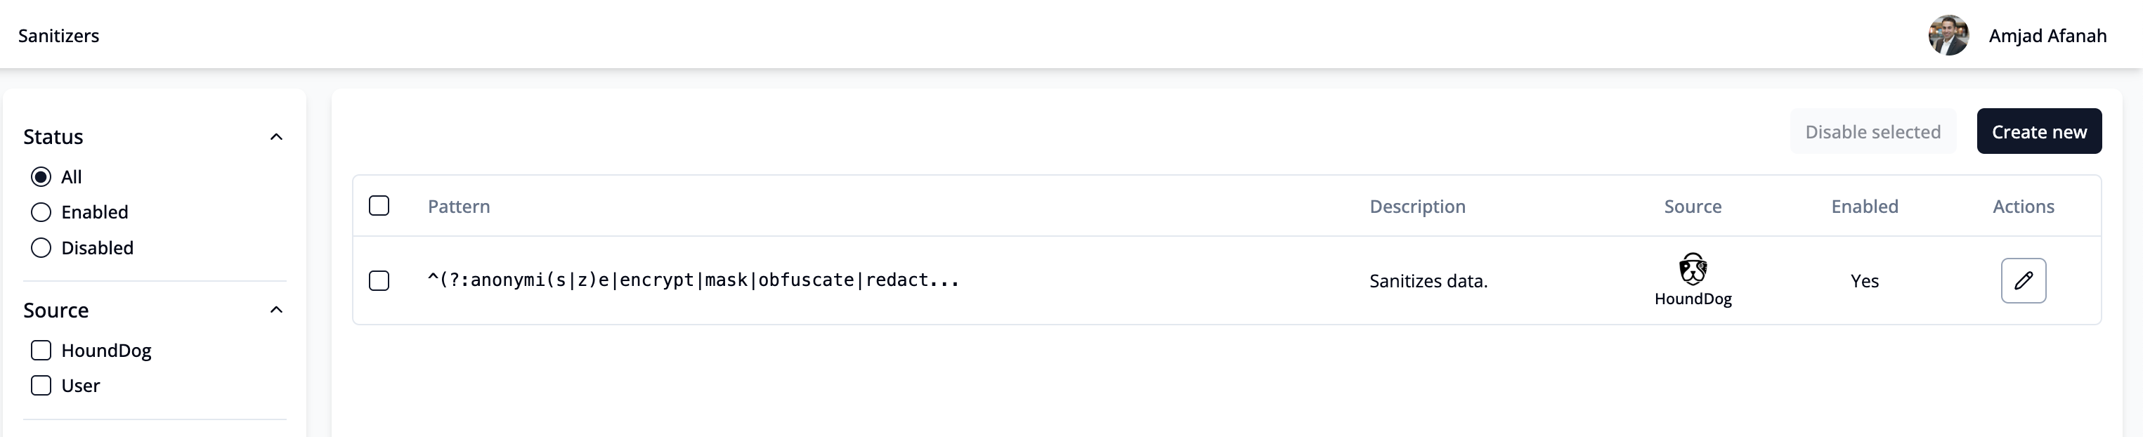Click Amjad Afanah's profile avatar
The image size is (2143, 437).
click(1948, 35)
